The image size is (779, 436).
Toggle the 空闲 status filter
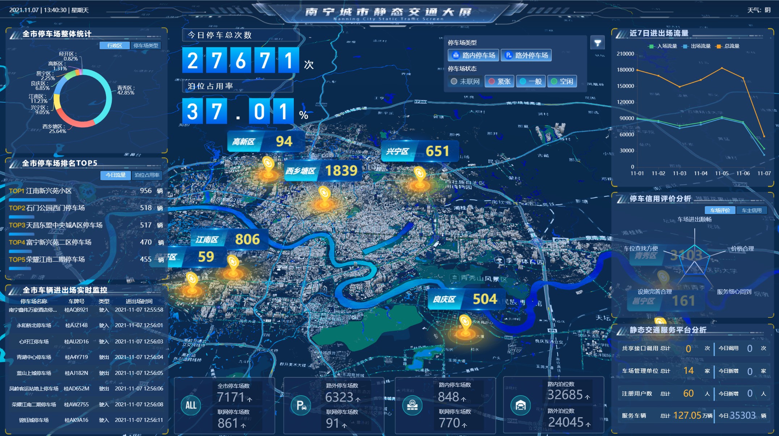[x=562, y=81]
